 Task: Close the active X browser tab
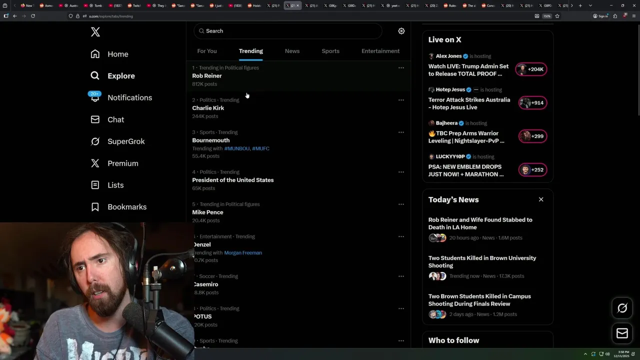[x=297, y=5]
